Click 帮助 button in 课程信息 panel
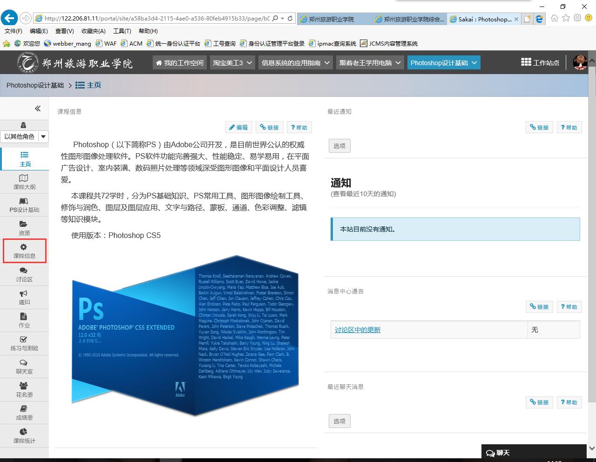The height and width of the screenshot is (462, 596). tap(299, 127)
